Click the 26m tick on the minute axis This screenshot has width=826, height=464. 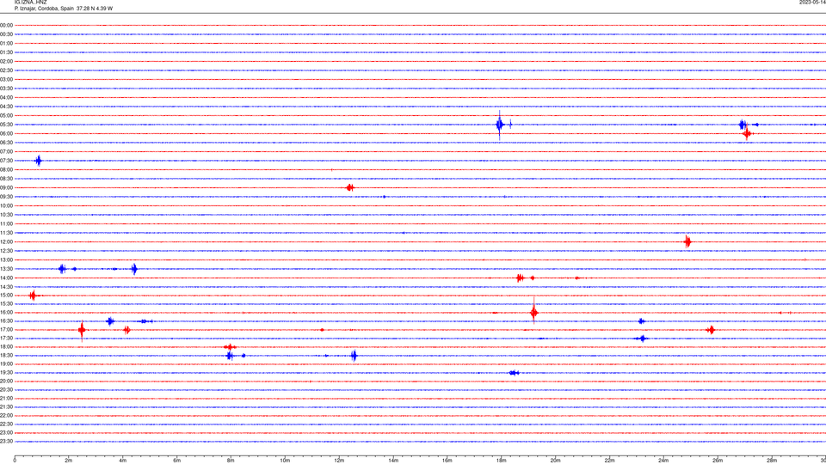point(718,461)
